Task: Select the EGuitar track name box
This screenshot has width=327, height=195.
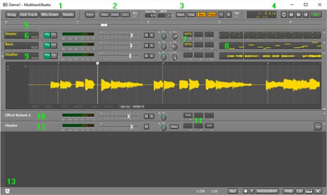Action: (x=21, y=56)
